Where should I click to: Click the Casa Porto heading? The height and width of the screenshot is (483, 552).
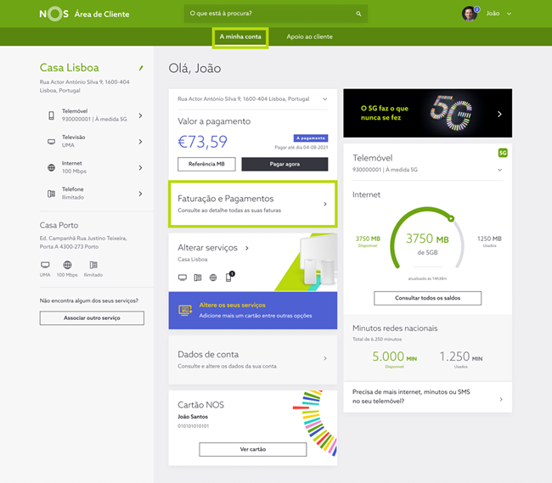tap(59, 225)
